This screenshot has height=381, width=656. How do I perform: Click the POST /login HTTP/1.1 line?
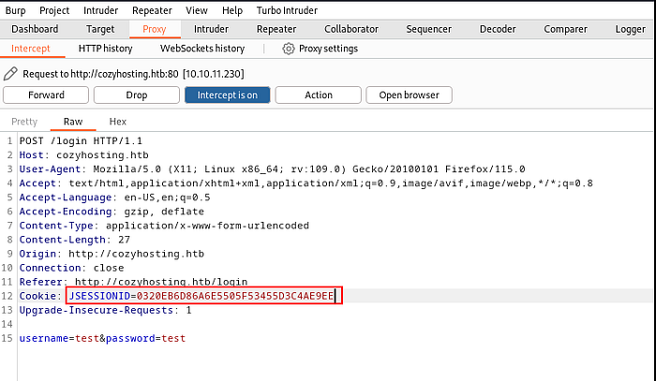point(81,140)
